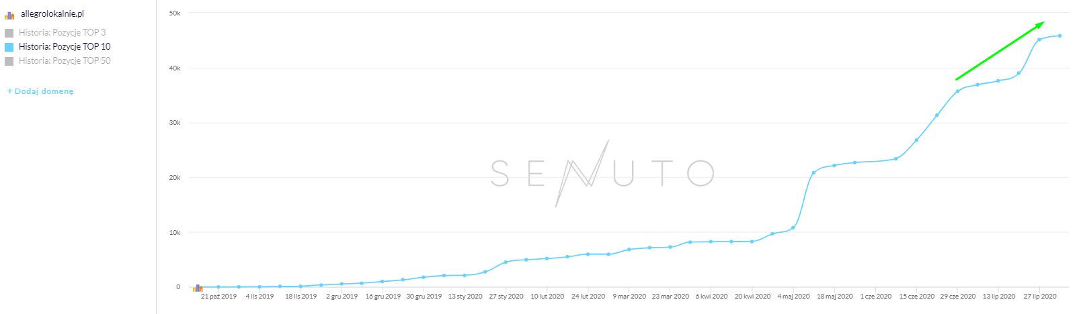Click the data point at 15 cze 2020
The width and height of the screenshot is (1079, 314).
pos(916,140)
